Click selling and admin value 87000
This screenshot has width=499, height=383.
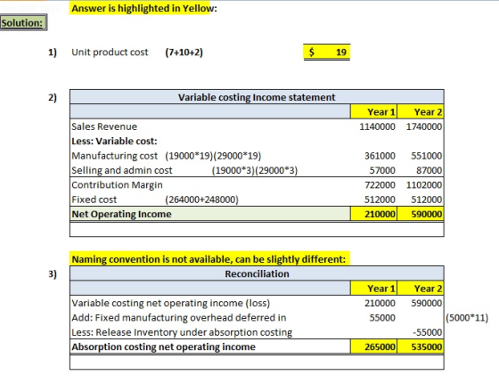[429, 170]
